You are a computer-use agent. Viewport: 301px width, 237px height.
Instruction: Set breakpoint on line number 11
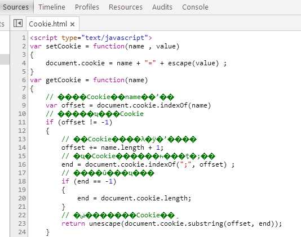point(22,122)
